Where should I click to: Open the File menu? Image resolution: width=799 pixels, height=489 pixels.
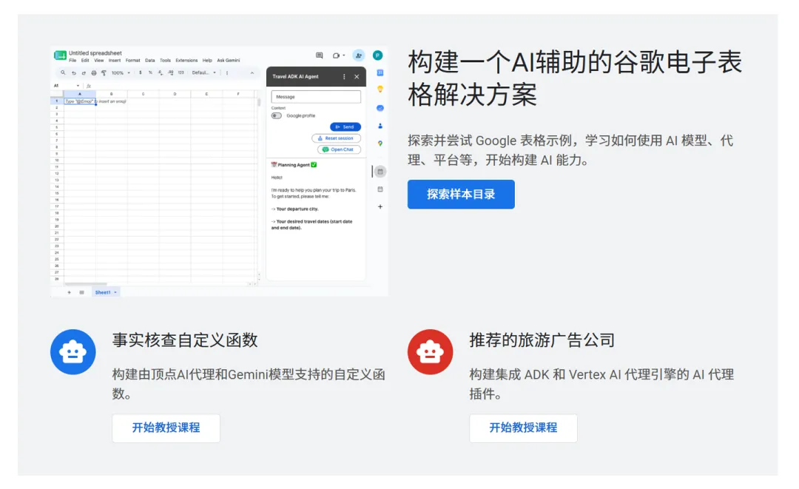point(73,61)
